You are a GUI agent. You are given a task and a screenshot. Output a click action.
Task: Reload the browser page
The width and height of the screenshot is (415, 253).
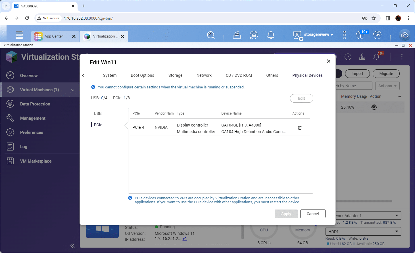click(x=27, y=18)
